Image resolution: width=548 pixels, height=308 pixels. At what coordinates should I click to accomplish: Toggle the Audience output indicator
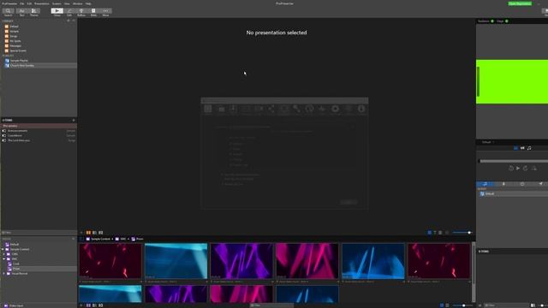coord(492,21)
